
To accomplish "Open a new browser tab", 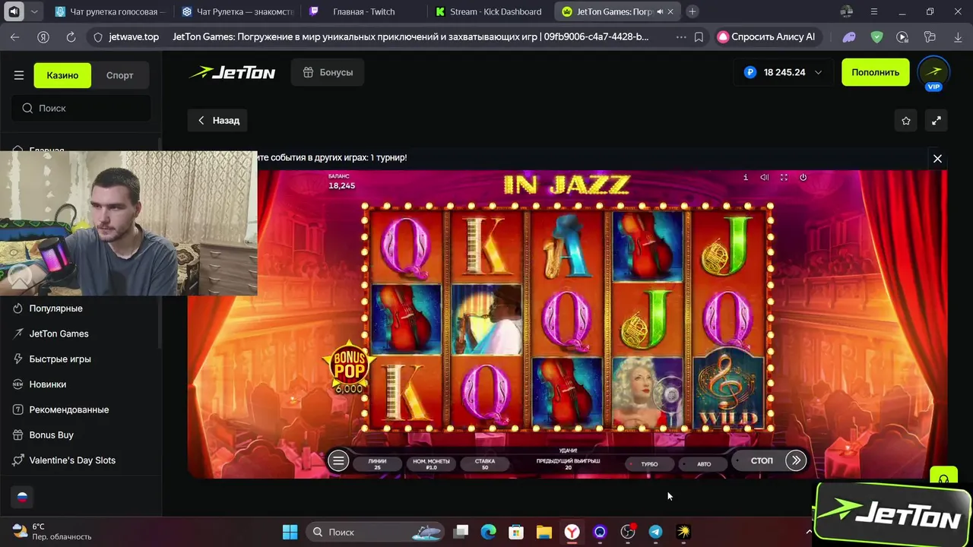I will 693,11.
